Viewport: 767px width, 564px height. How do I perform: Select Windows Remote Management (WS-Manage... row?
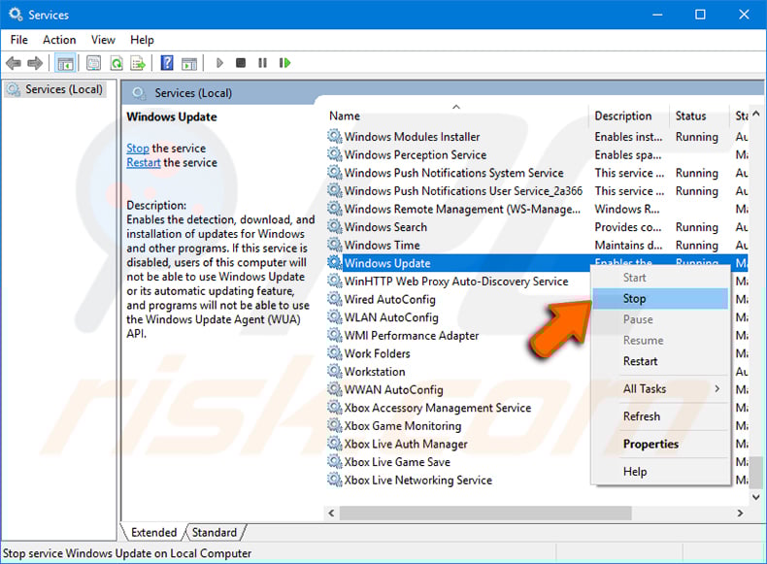pyautogui.click(x=537, y=209)
